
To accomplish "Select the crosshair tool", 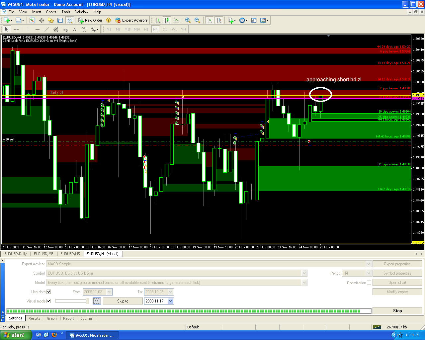I will [x=16, y=29].
